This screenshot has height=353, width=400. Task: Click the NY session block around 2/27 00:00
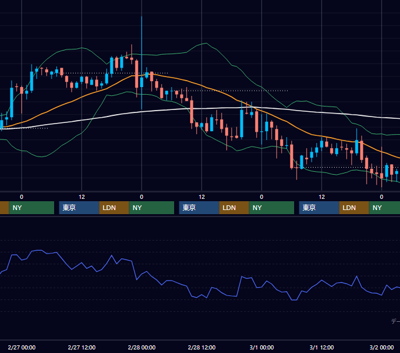point(32,208)
